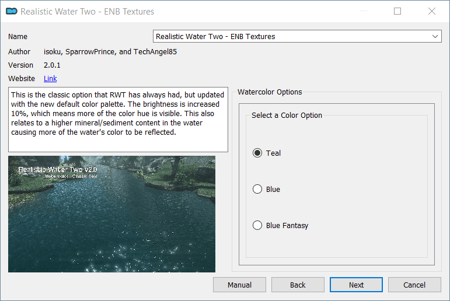
Task: Click the Watercolor Options group heading
Action: click(x=270, y=92)
